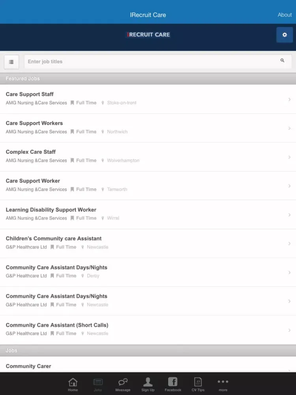Click the About link in header
Screen dimensions: 296x395
285,15
